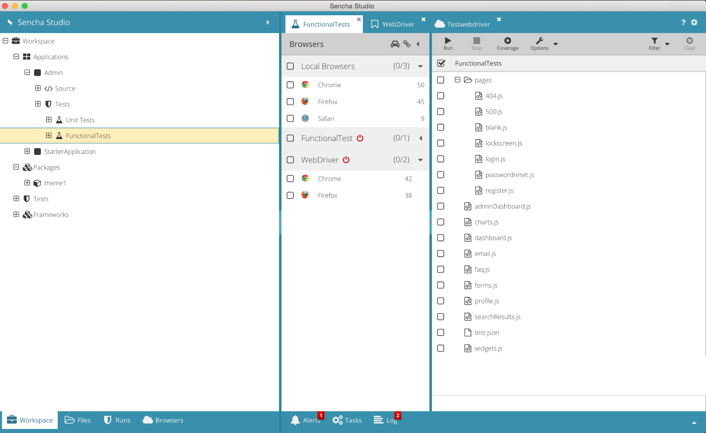Open the help question mark
The image size is (706, 433).
tap(683, 22)
